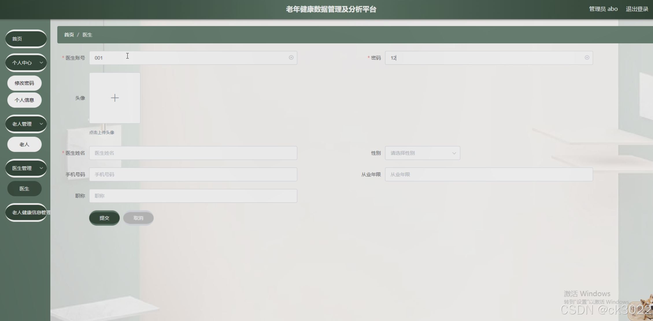Select the 老人 submenu item
653x321 pixels.
point(24,144)
